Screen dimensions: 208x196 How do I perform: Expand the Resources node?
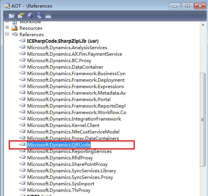click(x=7, y=27)
